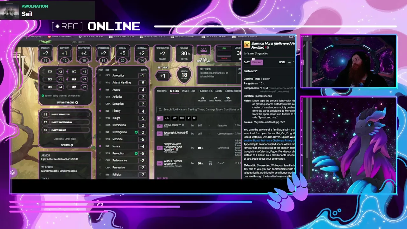407x229 pixels.
Task: Click the Heroic Inspiration sunrise icon
Action: click(x=203, y=50)
